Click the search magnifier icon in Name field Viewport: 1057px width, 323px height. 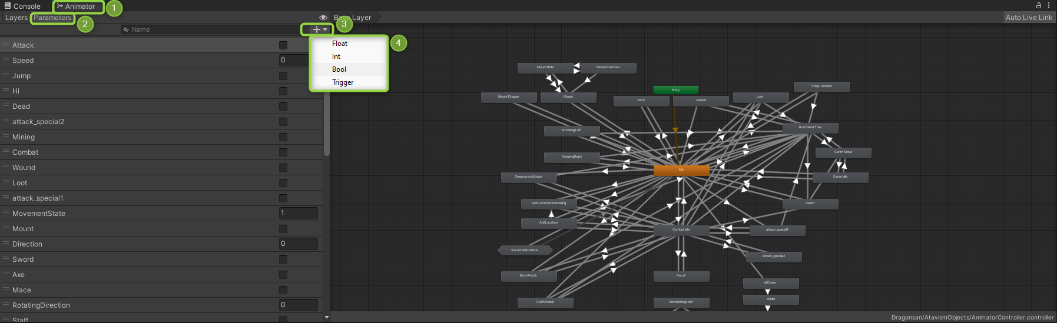pos(126,29)
